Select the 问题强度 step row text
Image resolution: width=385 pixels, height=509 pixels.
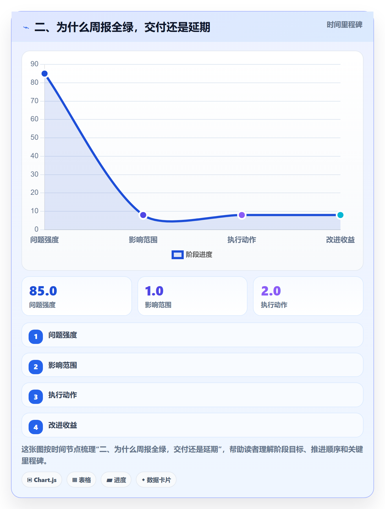pyautogui.click(x=63, y=335)
